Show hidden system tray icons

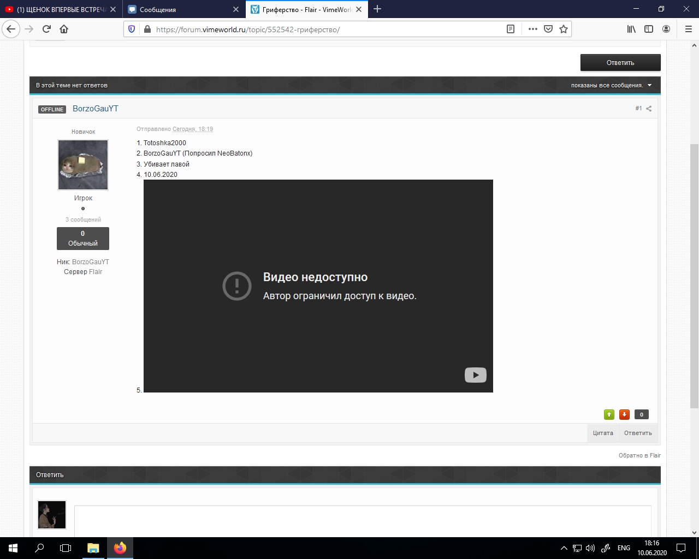564,548
